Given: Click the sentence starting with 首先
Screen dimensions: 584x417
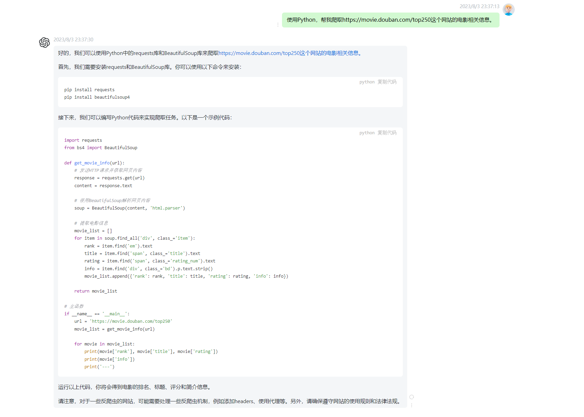Looking at the screenshot, I should tap(150, 67).
